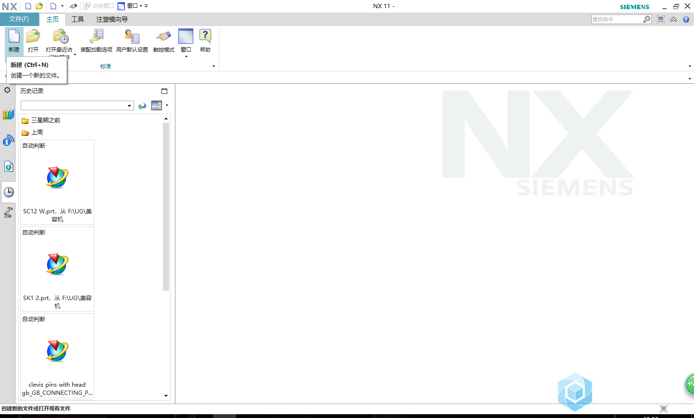
Task: Open quick access toolbar customize arrow
Action: point(147,6)
